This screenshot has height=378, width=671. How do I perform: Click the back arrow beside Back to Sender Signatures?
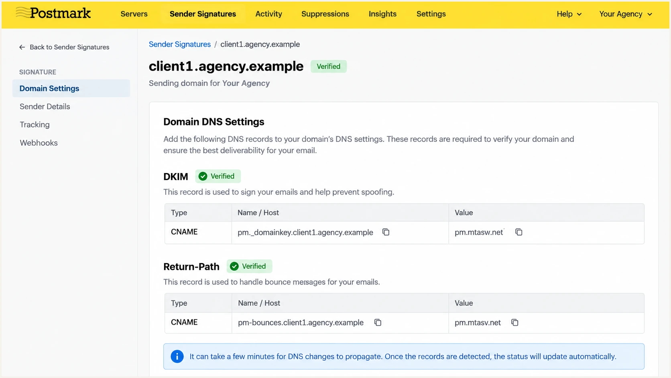point(22,47)
